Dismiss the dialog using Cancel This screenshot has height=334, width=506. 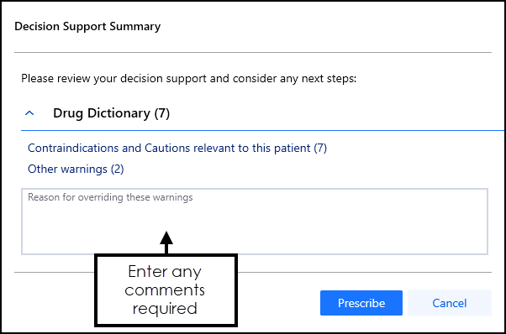450,303
